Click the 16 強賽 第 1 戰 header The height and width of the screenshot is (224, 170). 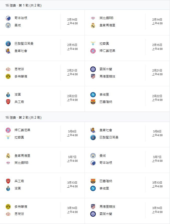pos(23,5)
